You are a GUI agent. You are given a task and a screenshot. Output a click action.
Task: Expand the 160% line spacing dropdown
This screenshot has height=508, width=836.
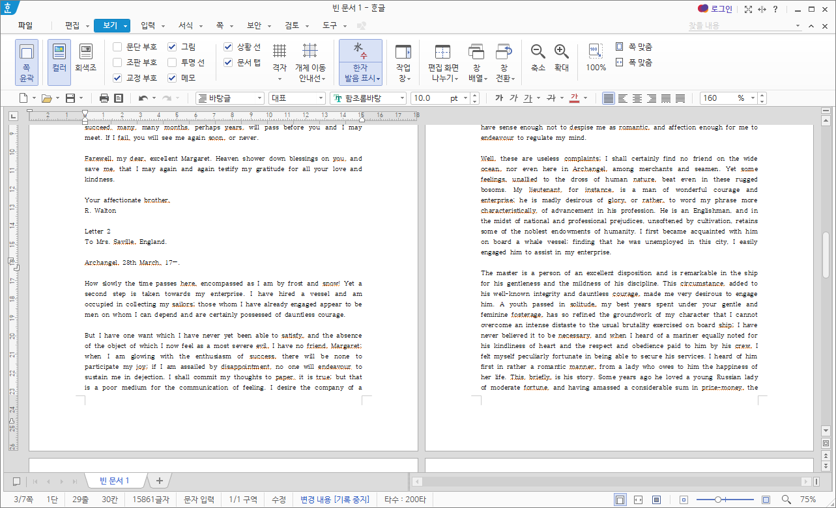pos(754,98)
